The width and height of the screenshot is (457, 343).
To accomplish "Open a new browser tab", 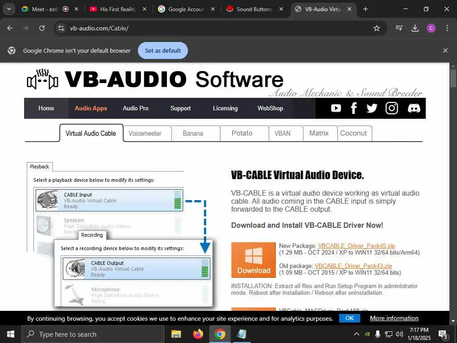I will (365, 9).
